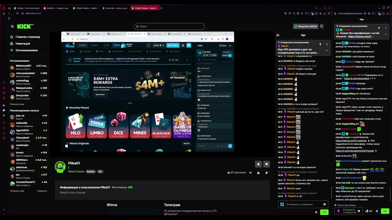
Task: Open underd0gg followed channel
Action: click(28, 82)
